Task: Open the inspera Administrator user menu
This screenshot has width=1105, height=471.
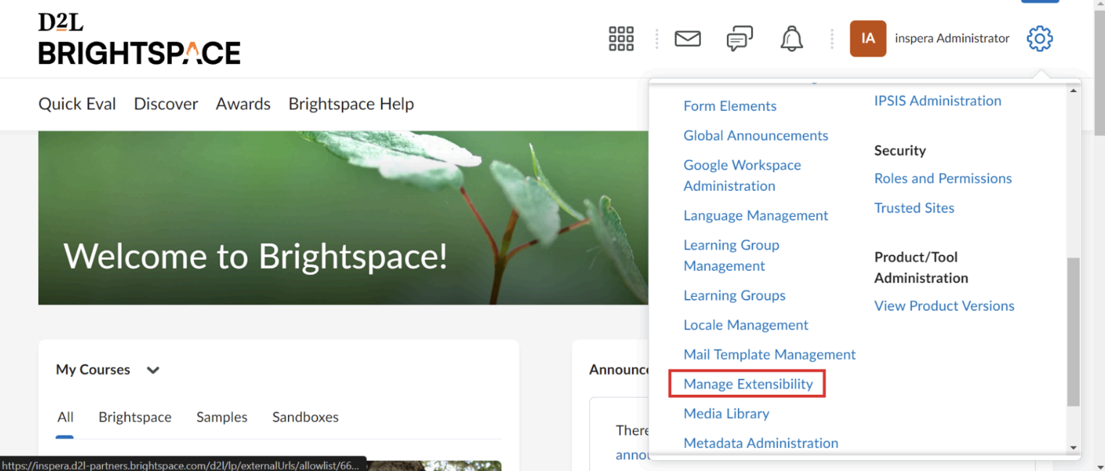Action: coord(952,38)
